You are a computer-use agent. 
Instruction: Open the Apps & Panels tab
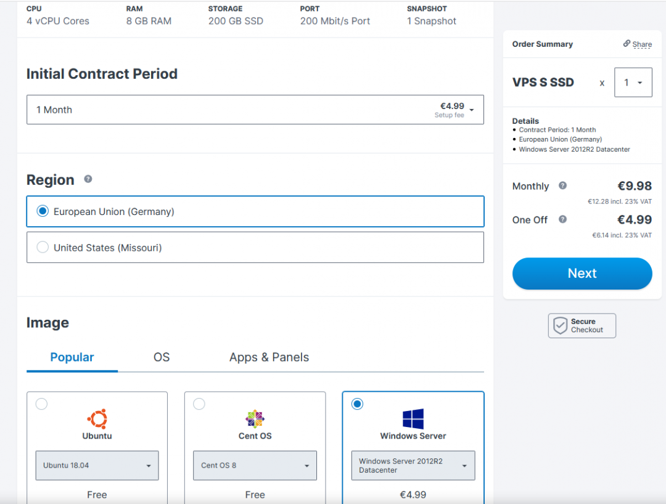click(269, 357)
